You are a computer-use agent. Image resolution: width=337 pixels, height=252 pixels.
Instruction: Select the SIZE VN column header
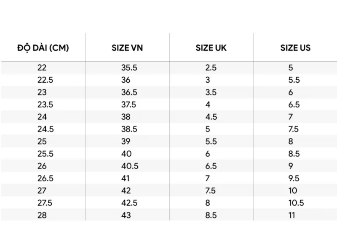[x=127, y=47]
